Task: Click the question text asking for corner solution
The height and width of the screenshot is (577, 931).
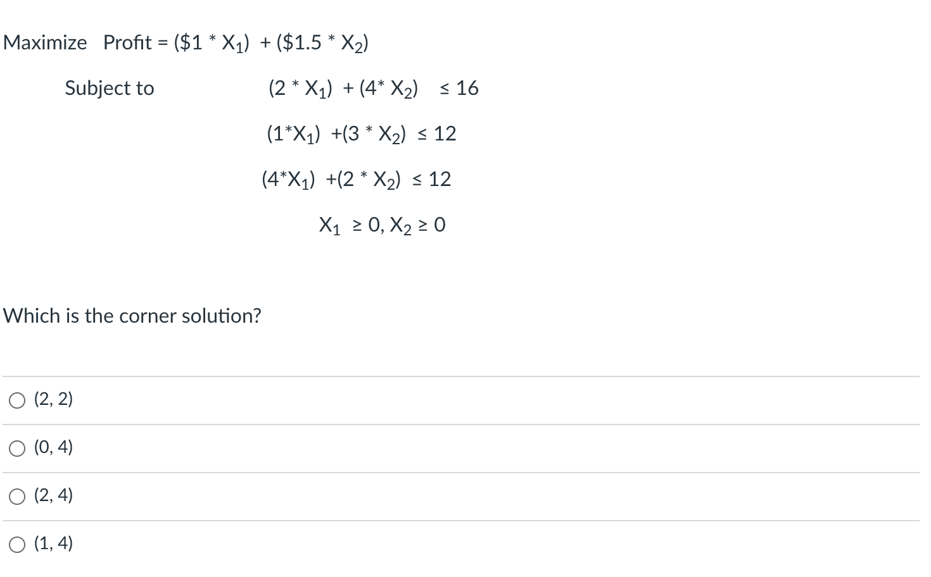Action: click(x=132, y=316)
